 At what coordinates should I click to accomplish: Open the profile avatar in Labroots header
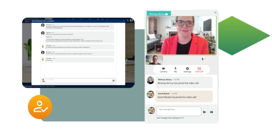coord(131,20)
